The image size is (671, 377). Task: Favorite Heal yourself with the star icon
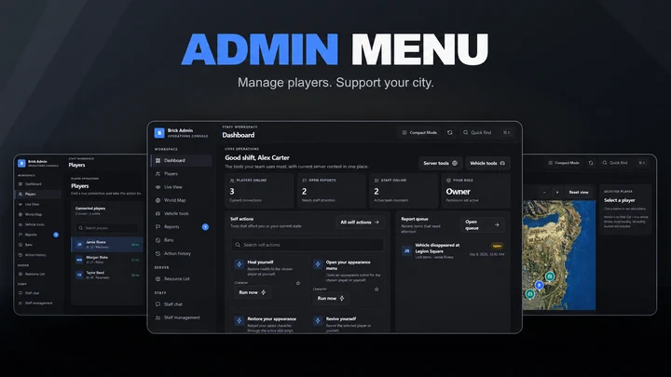click(x=298, y=283)
